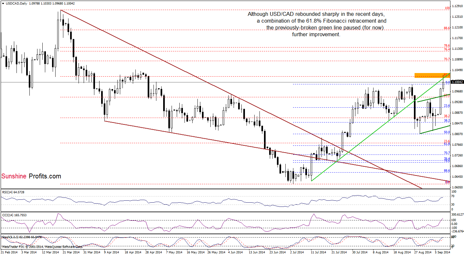Click the 1.10890 price axis label
464x255 pixels.
(x=457, y=59)
